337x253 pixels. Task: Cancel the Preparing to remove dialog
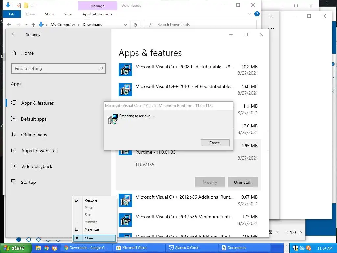pyautogui.click(x=215, y=143)
